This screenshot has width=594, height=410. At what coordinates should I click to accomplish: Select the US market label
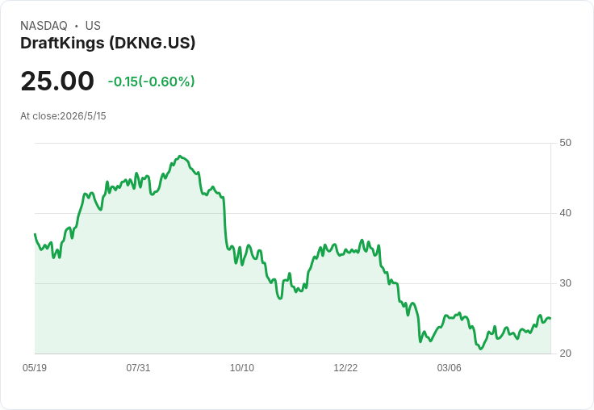93,26
